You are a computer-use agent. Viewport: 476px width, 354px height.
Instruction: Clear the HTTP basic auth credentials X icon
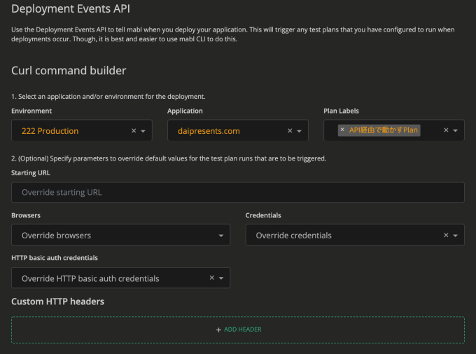click(x=212, y=278)
